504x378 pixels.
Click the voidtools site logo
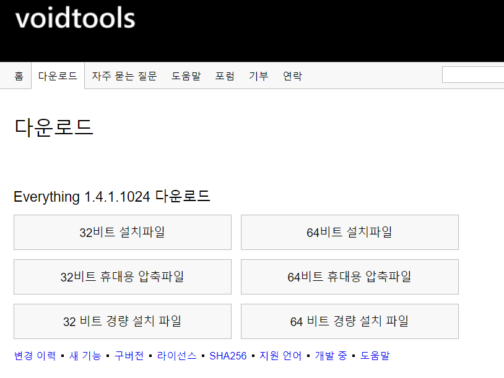[x=75, y=18]
